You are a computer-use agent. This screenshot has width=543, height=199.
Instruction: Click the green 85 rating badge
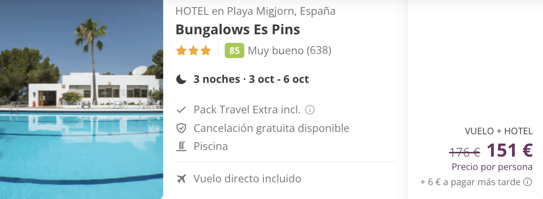(234, 51)
